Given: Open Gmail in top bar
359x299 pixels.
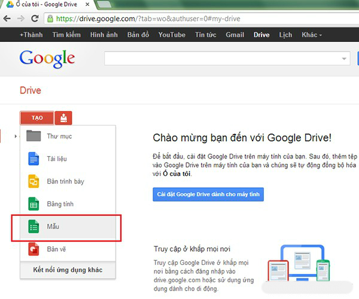Looking at the screenshot, I should pos(235,35).
